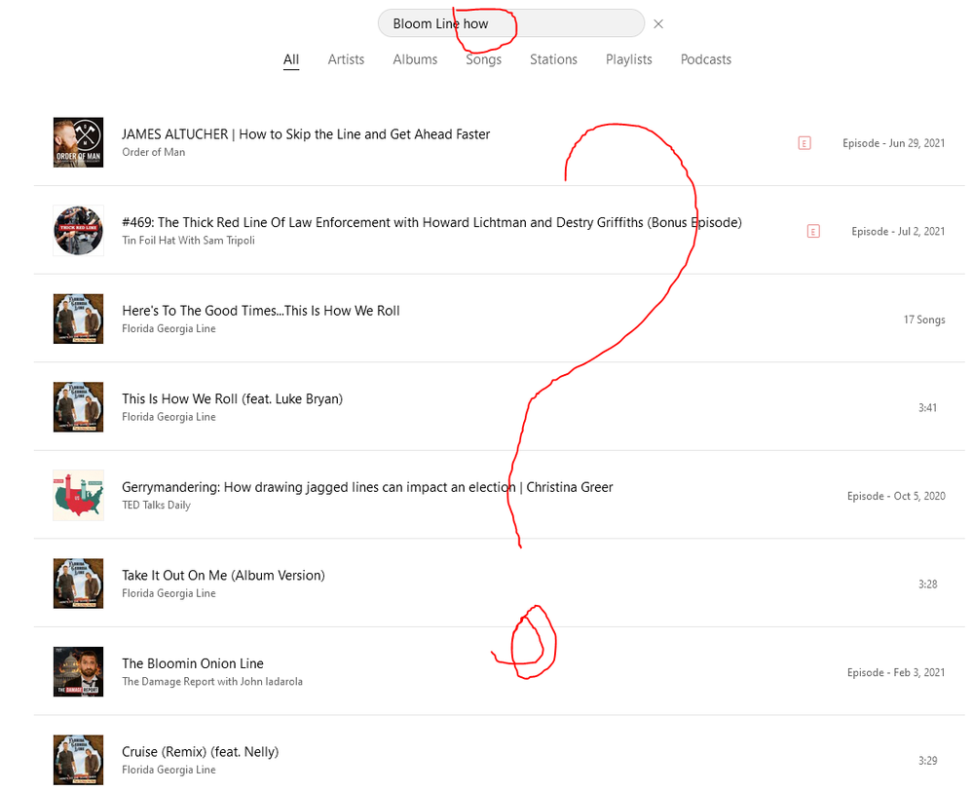The height and width of the screenshot is (791, 973).
Task: Click the 3:41 song duration
Action: 927,408
